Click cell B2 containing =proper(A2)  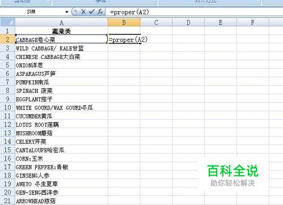coord(124,40)
